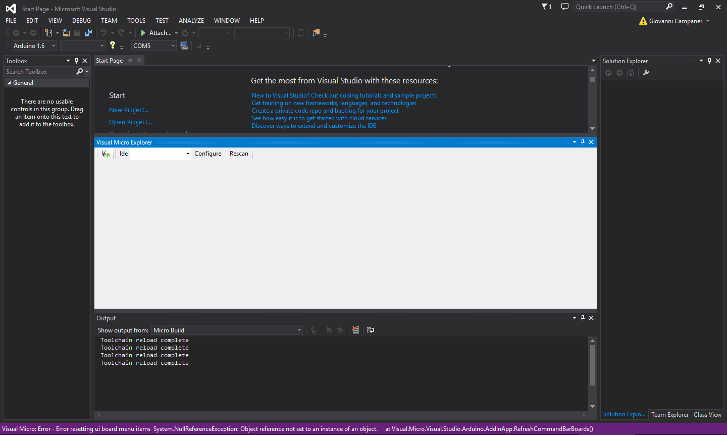The width and height of the screenshot is (727, 435).
Task: Click the Visual Micro logo icon
Action: (x=106, y=154)
